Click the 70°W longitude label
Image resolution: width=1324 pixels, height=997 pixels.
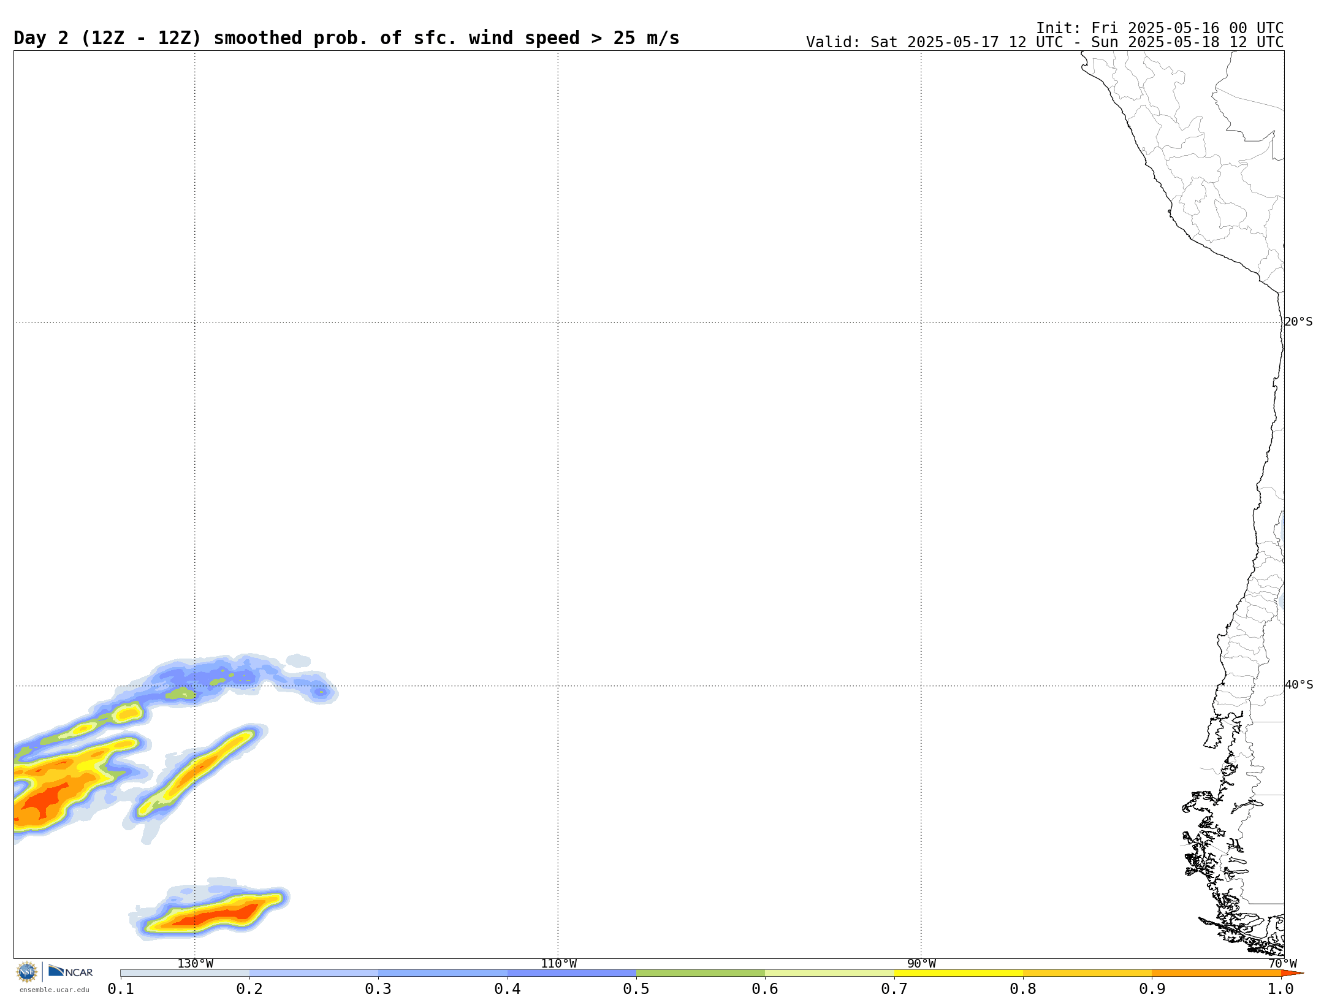(1283, 964)
